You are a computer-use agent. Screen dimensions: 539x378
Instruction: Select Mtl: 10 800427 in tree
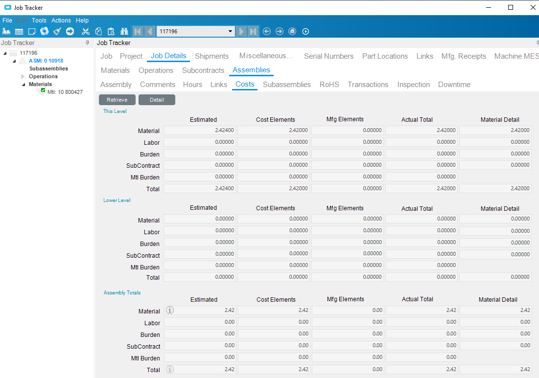tap(65, 92)
